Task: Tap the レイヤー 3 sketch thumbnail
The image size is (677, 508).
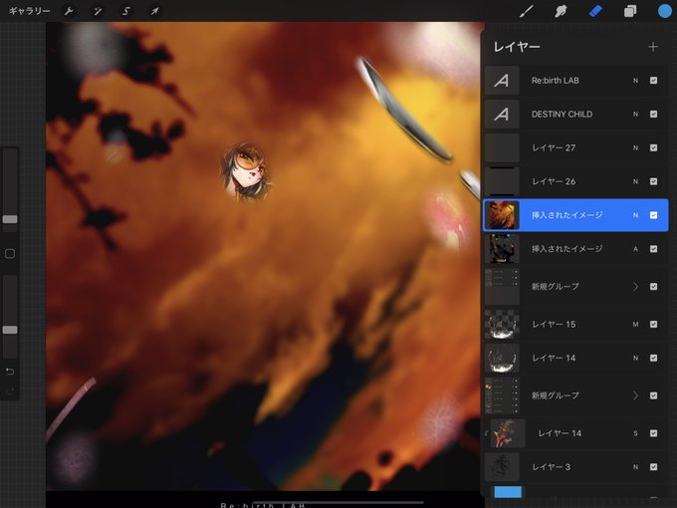Action: (x=502, y=467)
